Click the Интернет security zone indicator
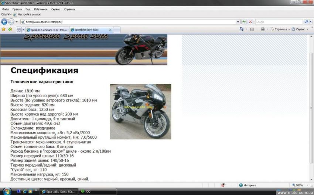Image resolution: width=314 pixels, height=195 pixels. [x=248, y=185]
